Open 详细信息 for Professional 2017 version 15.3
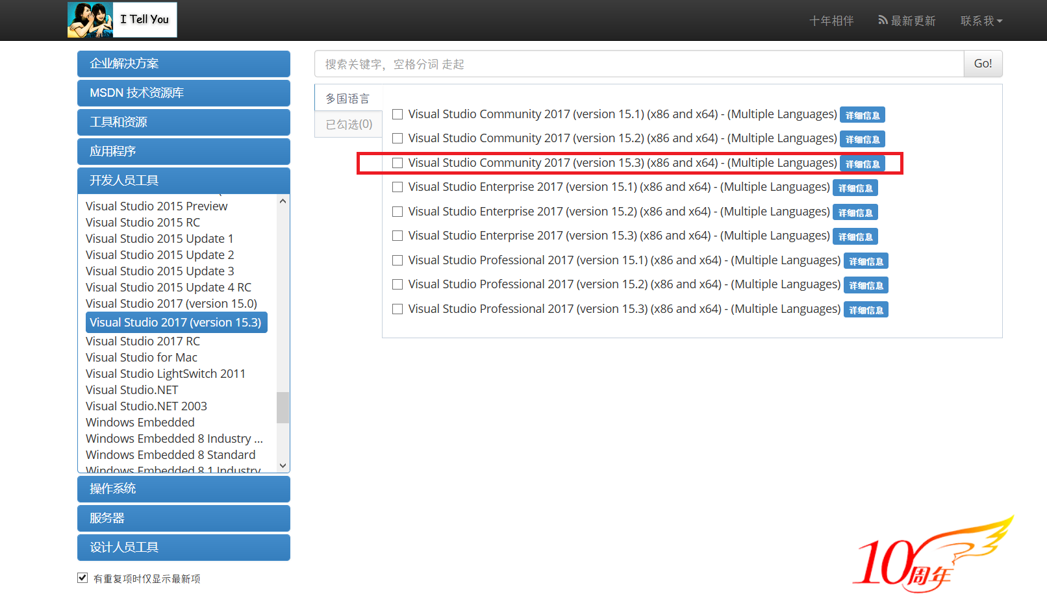 [x=866, y=310]
